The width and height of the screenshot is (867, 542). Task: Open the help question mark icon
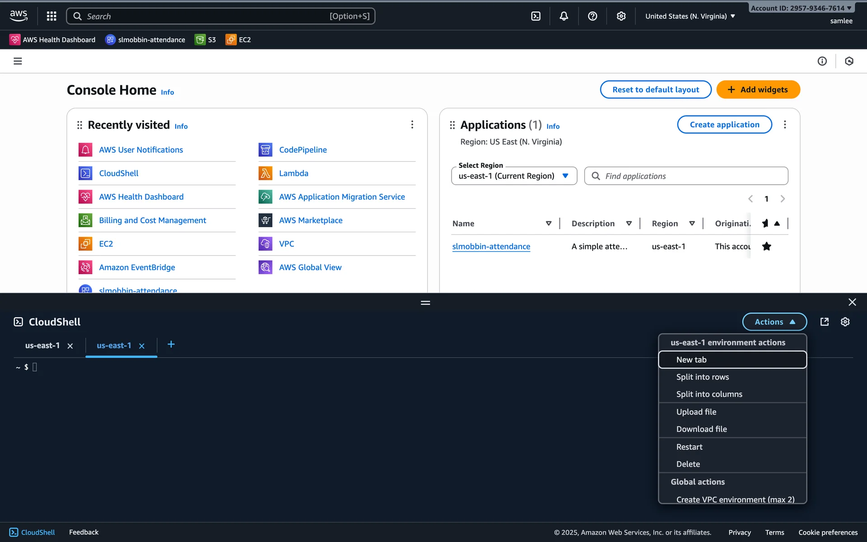click(592, 16)
